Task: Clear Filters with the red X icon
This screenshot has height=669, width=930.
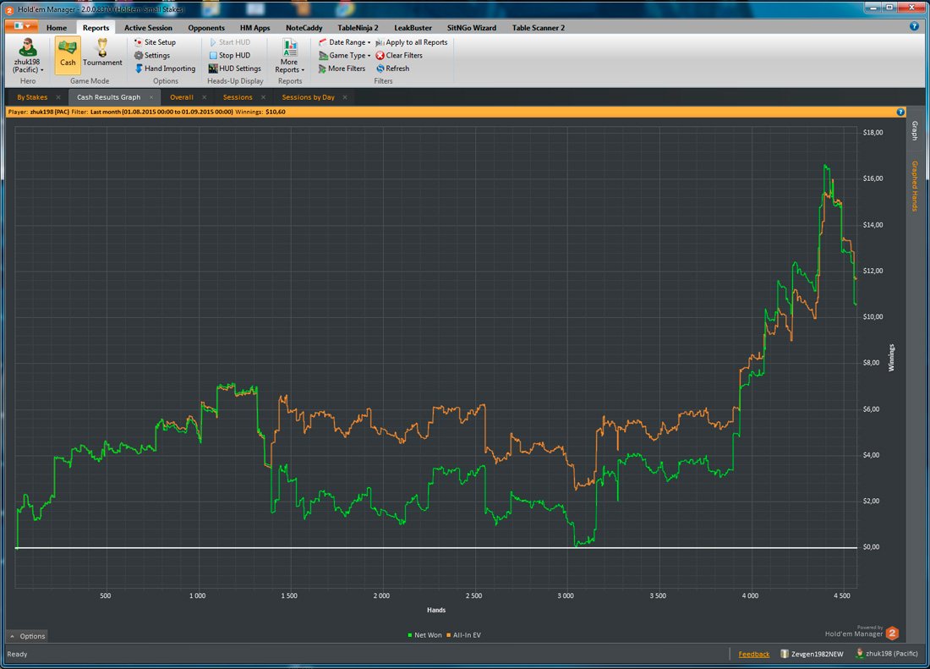Action: point(399,55)
